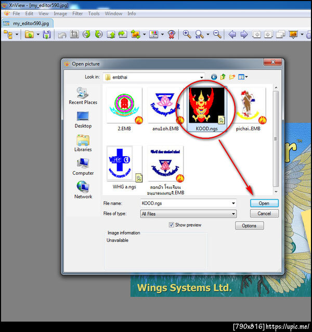Click the next page toolbar icon
The height and width of the screenshot is (332, 312).
click(268, 34)
